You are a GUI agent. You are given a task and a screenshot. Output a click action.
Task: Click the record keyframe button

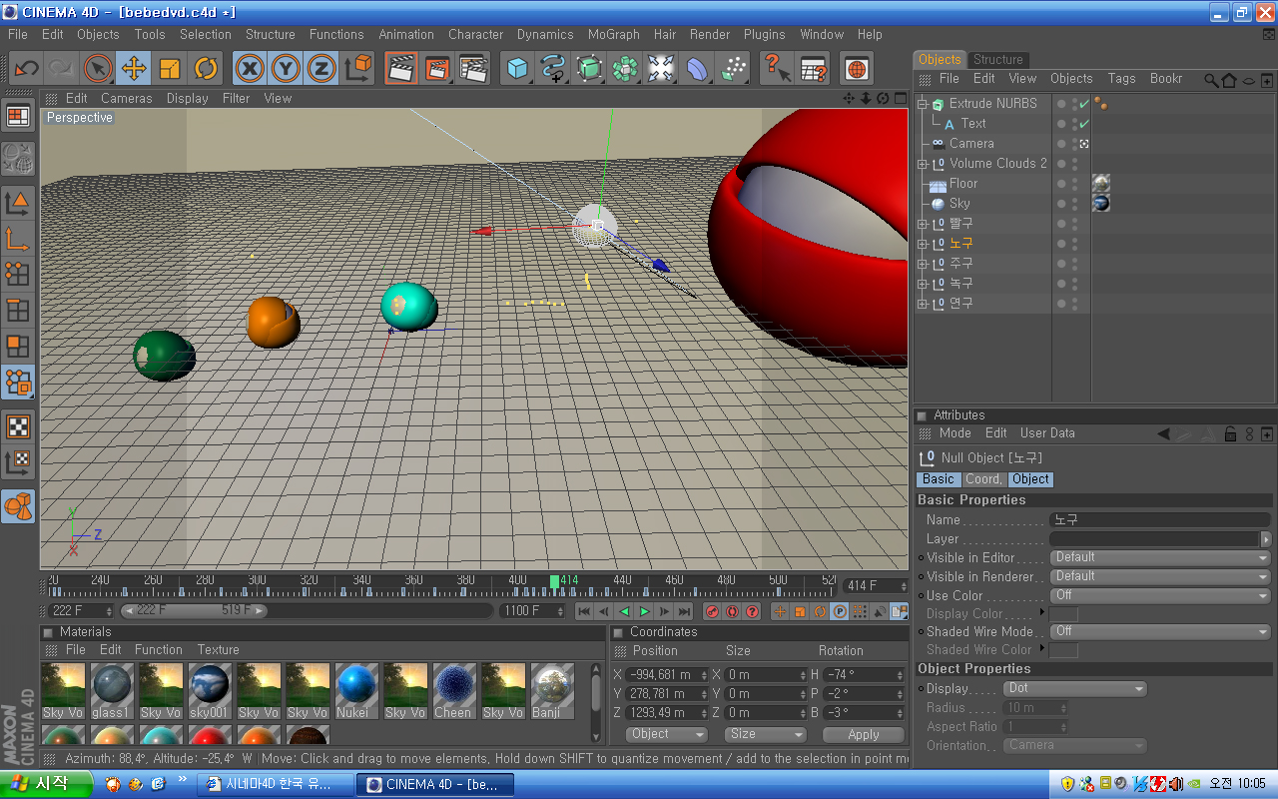(x=712, y=611)
